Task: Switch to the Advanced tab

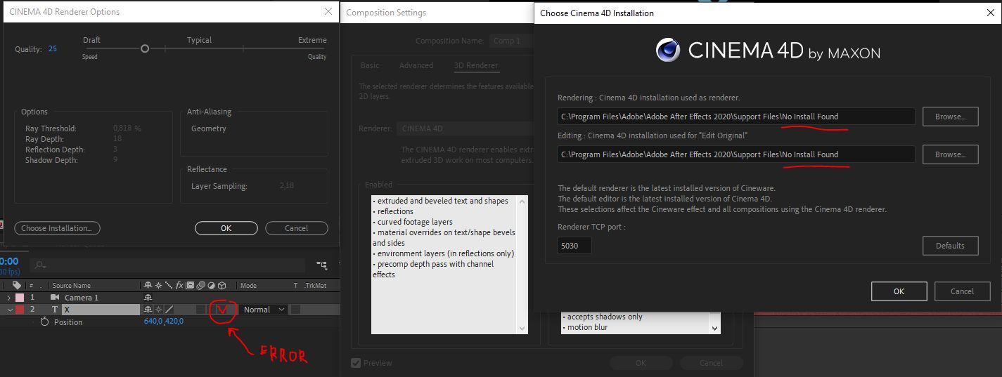Action: click(x=416, y=65)
